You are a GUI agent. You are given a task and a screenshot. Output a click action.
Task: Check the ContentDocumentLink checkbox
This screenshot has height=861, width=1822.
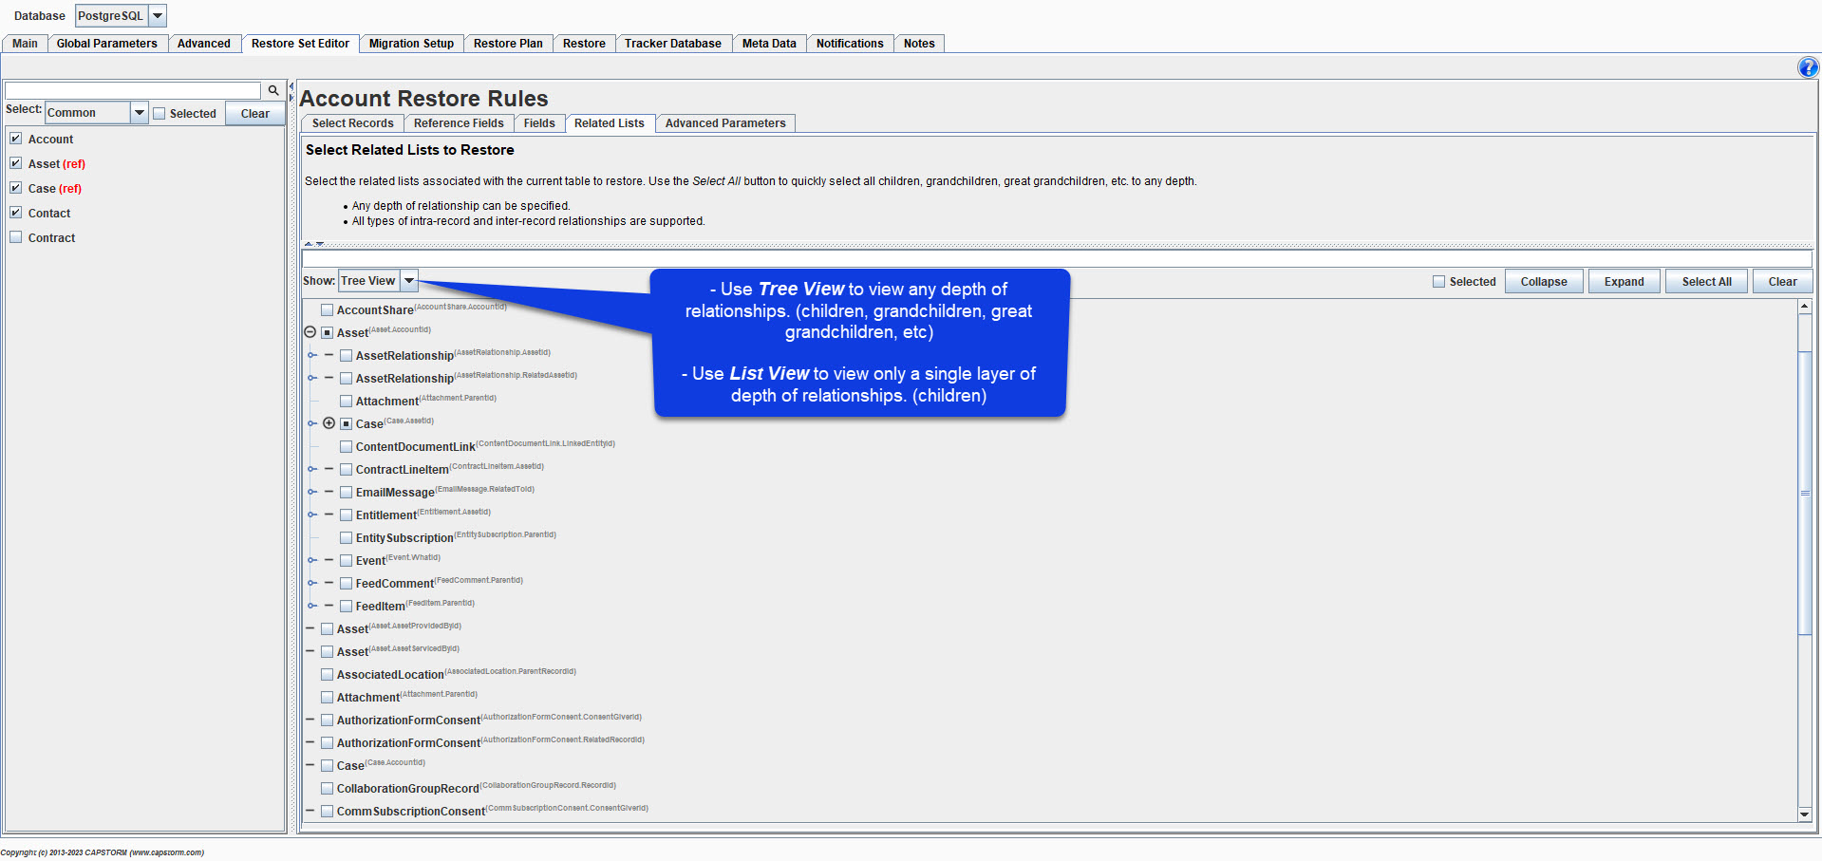click(346, 446)
